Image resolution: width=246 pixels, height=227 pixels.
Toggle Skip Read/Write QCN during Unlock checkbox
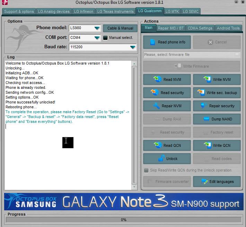pos(146,170)
